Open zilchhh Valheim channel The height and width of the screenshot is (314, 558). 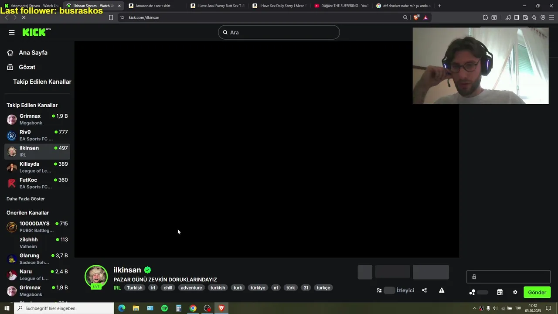coord(37,243)
